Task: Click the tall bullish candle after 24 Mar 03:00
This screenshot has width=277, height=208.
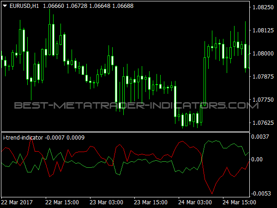Action: pos(205,81)
